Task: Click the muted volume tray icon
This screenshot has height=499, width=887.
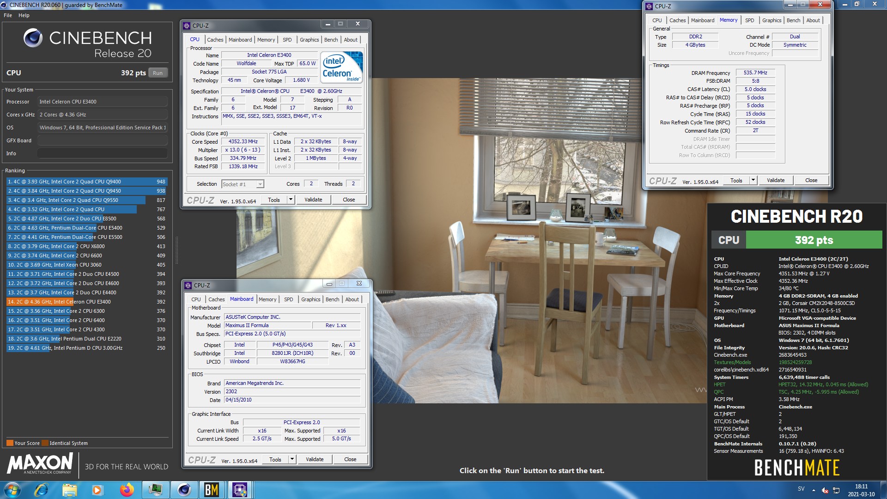Action: click(825, 490)
